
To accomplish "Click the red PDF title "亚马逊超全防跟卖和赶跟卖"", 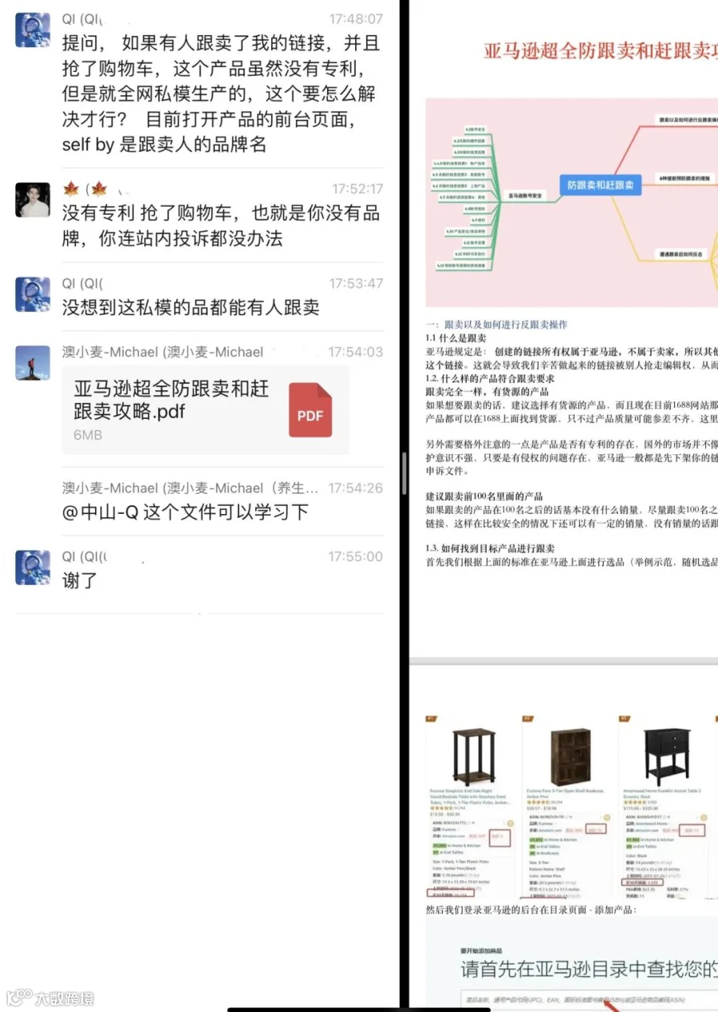I will [x=601, y=51].
